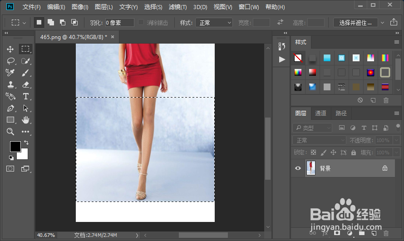The width and height of the screenshot is (404, 241).
Task: Enable Add to selection mode
Action: click(x=51, y=22)
